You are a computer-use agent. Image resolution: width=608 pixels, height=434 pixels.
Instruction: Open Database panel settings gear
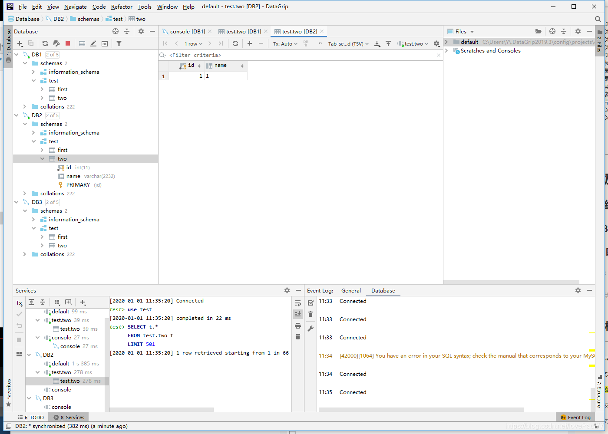pos(141,31)
